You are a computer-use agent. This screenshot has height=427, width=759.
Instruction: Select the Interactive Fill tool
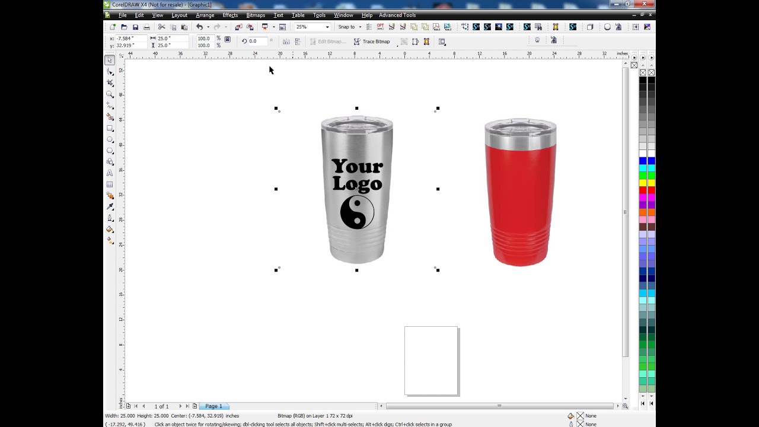110,240
